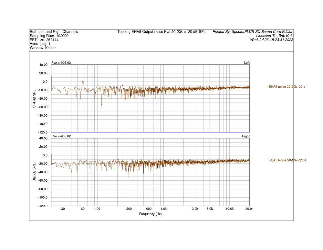Click the "Licensed To: Bob Katz" text

[274, 36]
